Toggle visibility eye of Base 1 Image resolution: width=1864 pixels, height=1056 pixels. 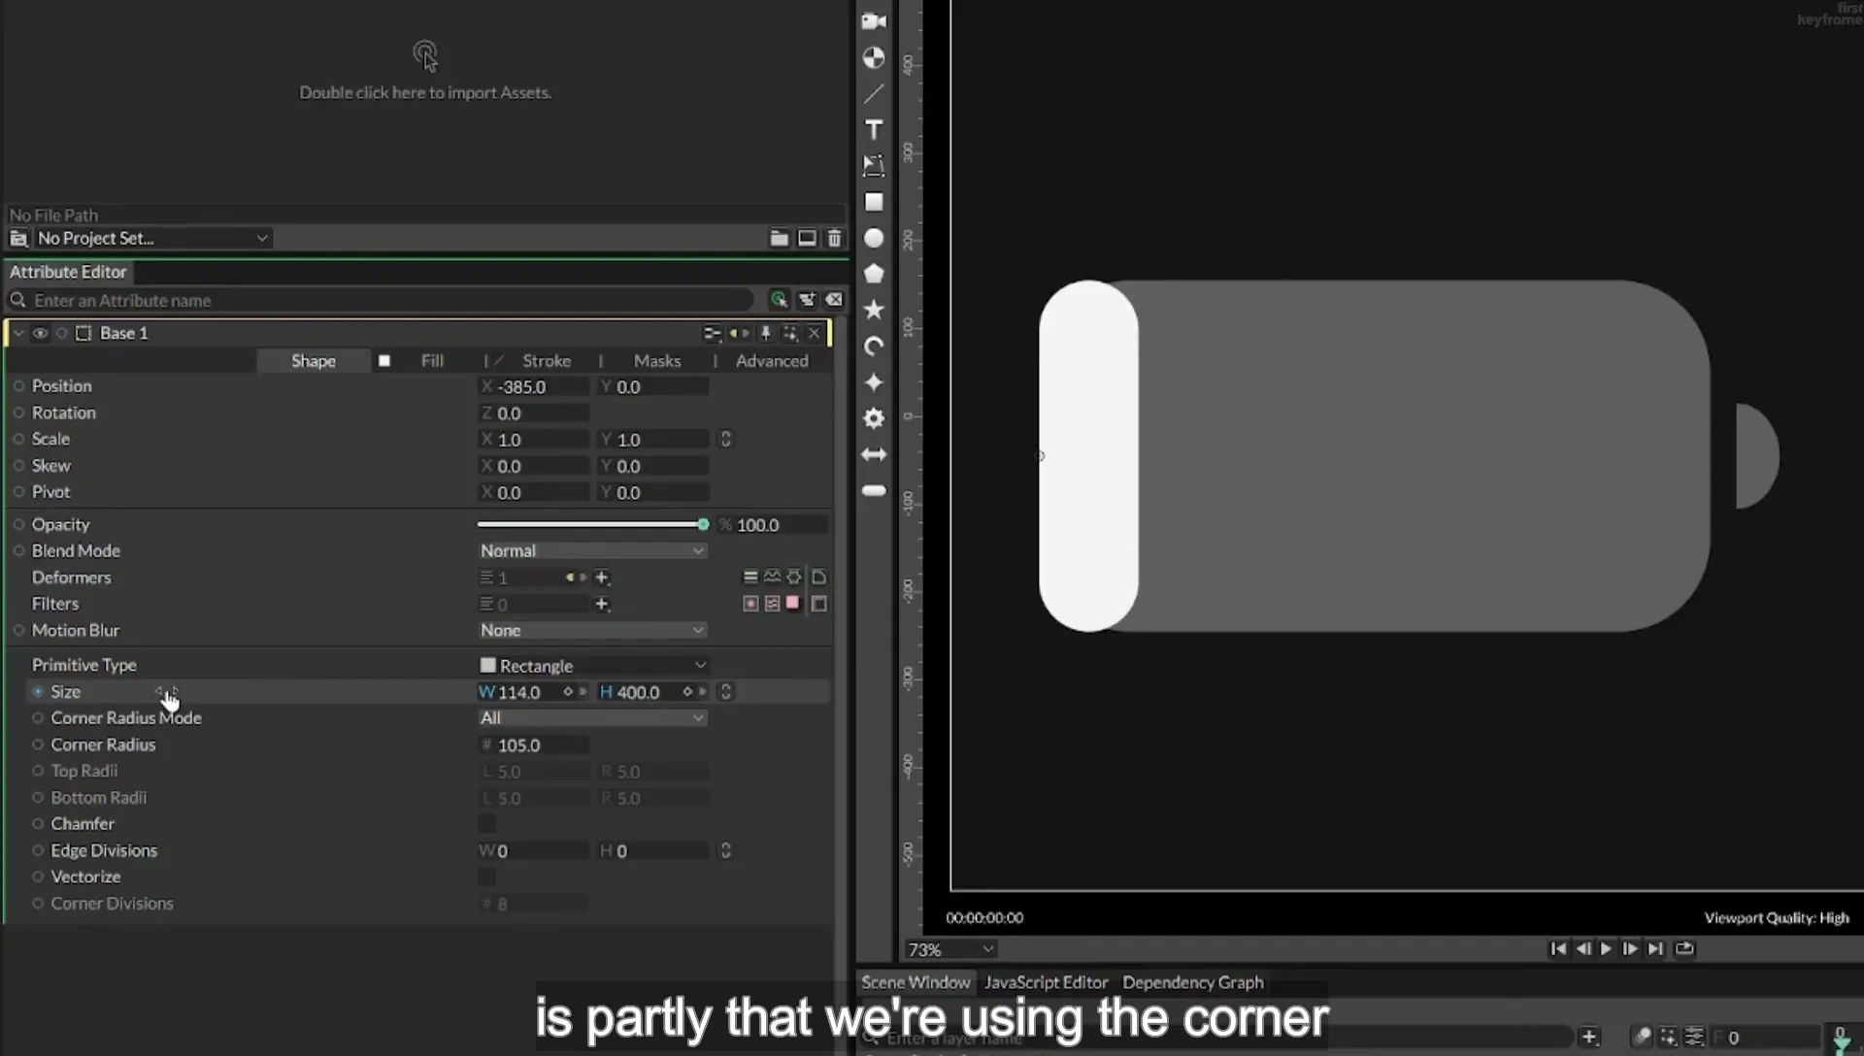tap(40, 333)
